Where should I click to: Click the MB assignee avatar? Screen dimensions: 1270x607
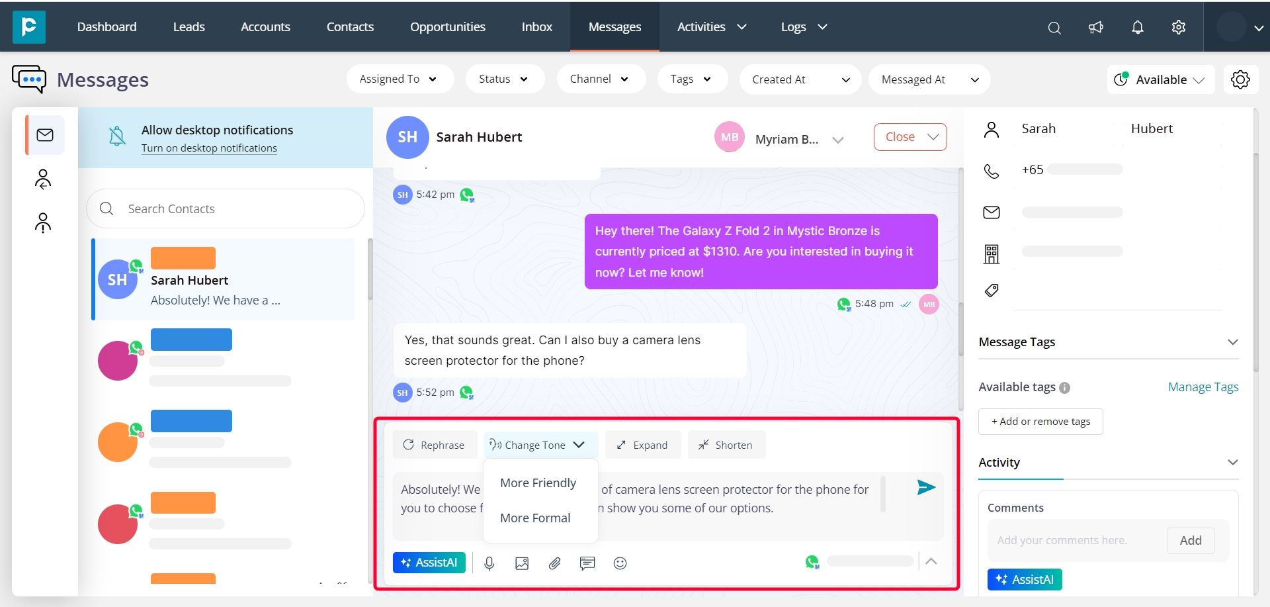point(730,137)
